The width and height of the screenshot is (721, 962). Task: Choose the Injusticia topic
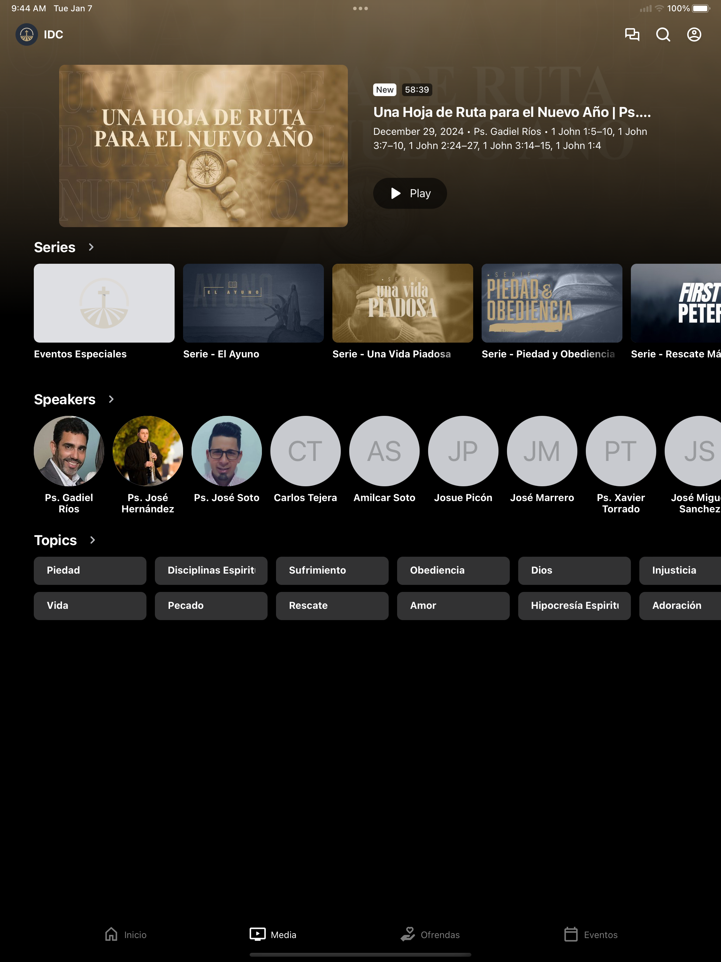coord(680,570)
